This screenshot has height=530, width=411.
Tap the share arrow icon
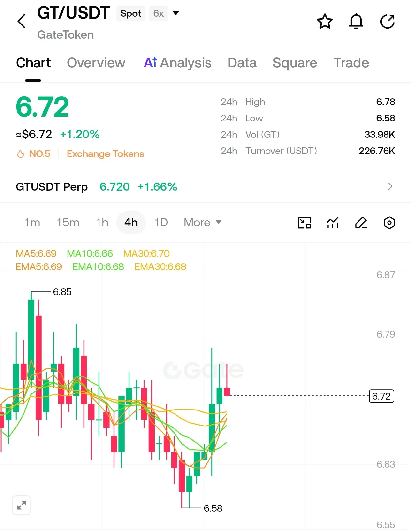[x=388, y=22]
